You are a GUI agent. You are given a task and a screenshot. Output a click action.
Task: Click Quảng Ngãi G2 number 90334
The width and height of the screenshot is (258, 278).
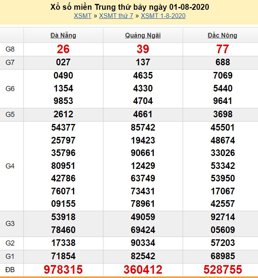[143, 243]
